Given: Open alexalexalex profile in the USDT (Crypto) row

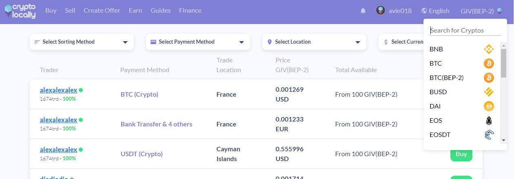Looking at the screenshot, I should point(58,150).
